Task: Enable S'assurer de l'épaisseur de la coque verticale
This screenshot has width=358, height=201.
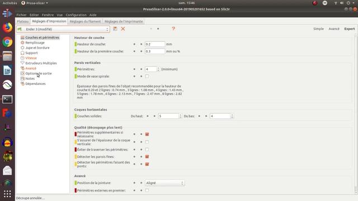Action: pyautogui.click(x=147, y=142)
